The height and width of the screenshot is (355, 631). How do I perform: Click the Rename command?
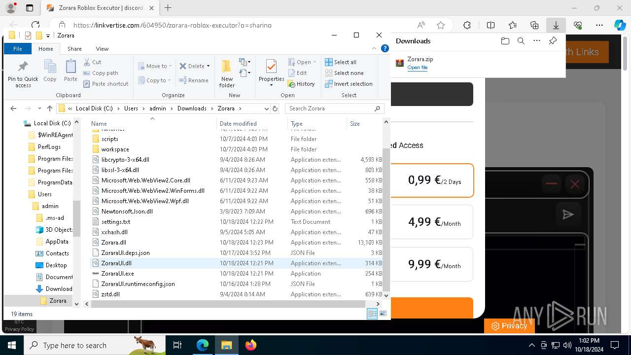pos(193,80)
